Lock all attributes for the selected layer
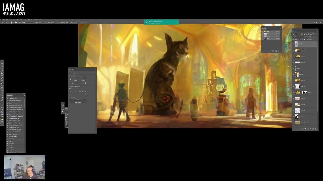 point(304,39)
